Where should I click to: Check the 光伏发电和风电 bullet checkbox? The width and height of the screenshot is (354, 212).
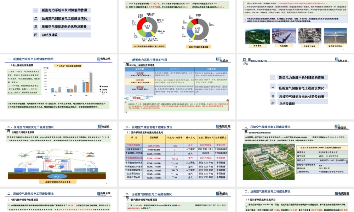point(245,7)
